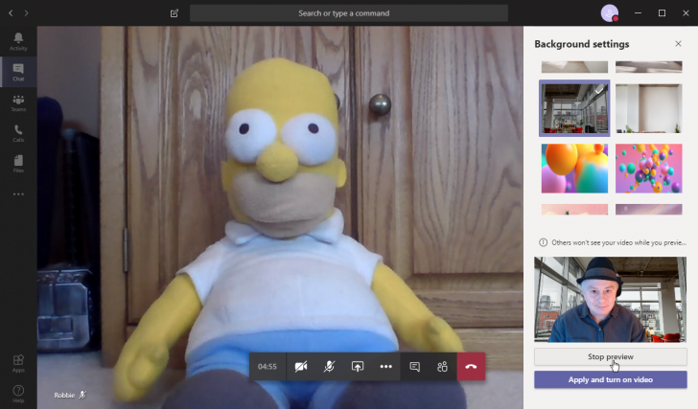Open the Teams section

[x=18, y=102]
